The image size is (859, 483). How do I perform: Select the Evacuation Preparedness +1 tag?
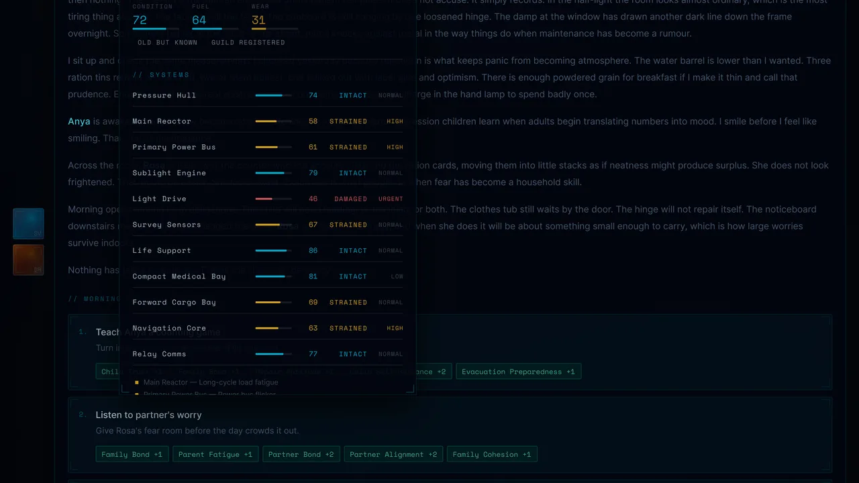coord(518,372)
